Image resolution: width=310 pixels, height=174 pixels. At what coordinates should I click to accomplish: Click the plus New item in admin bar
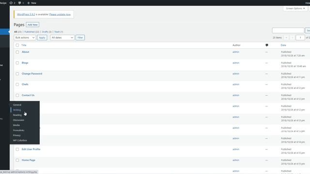pyautogui.click(x=31, y=3)
